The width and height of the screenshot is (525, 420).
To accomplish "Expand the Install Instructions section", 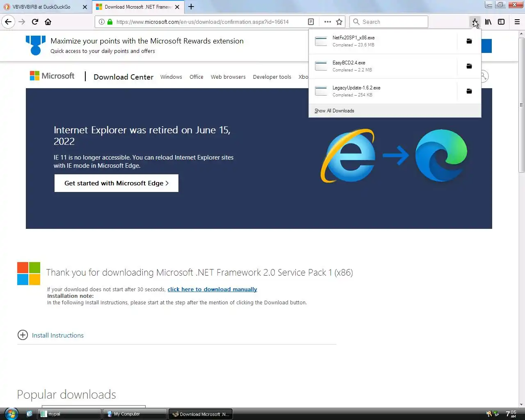I will pyautogui.click(x=23, y=335).
